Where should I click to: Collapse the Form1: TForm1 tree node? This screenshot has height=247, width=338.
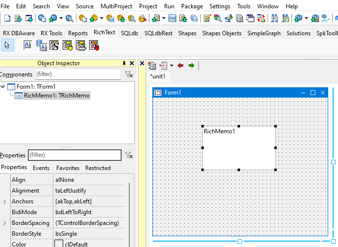pos(3,87)
